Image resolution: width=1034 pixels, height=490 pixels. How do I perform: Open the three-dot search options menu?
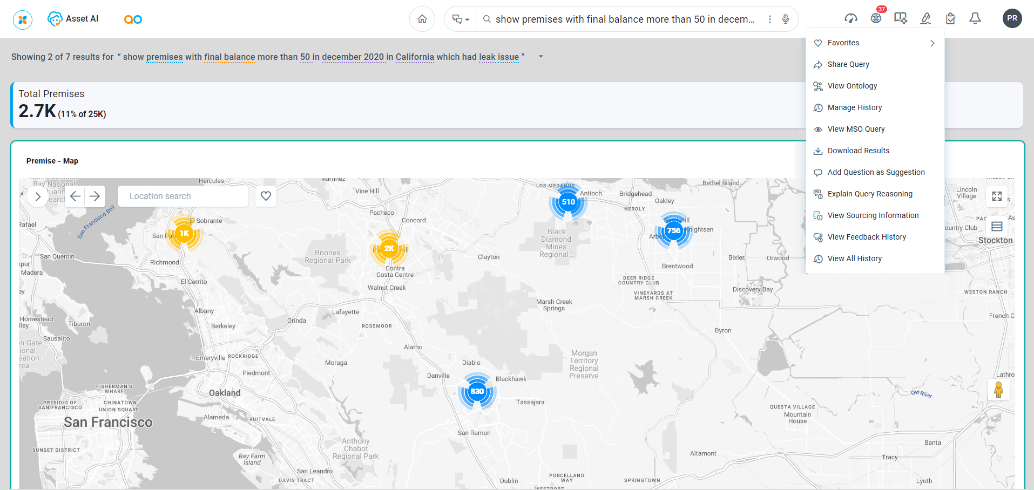click(770, 19)
